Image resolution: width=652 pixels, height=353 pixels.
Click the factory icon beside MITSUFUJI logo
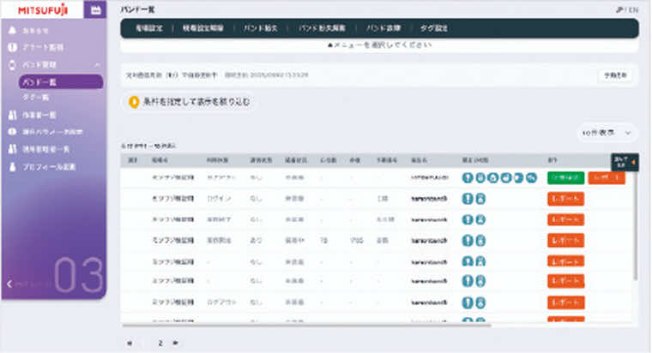click(x=95, y=10)
